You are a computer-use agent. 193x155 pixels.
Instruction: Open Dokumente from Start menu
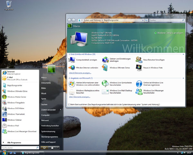tap(46, 83)
